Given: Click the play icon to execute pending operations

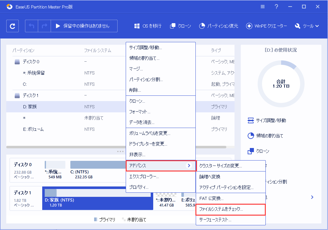Looking at the screenshot, I should (x=58, y=26).
